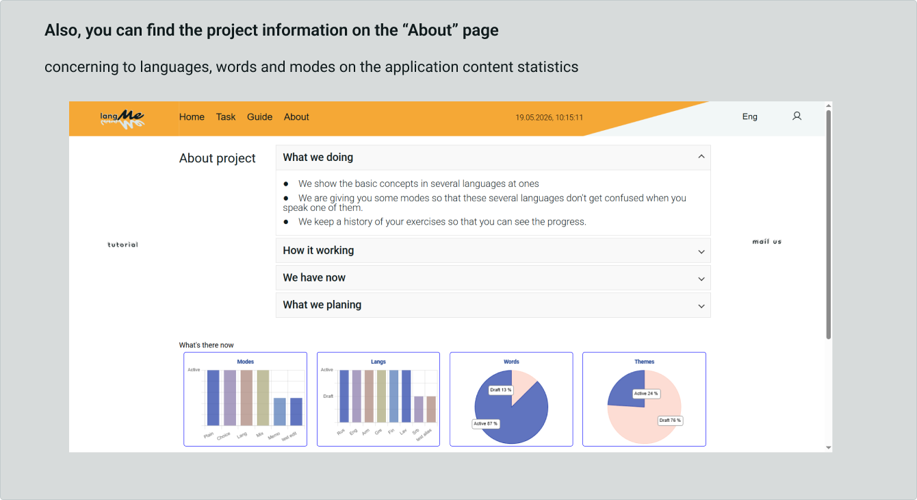Image resolution: width=917 pixels, height=500 pixels.
Task: Go to the Task page
Action: pyautogui.click(x=226, y=117)
